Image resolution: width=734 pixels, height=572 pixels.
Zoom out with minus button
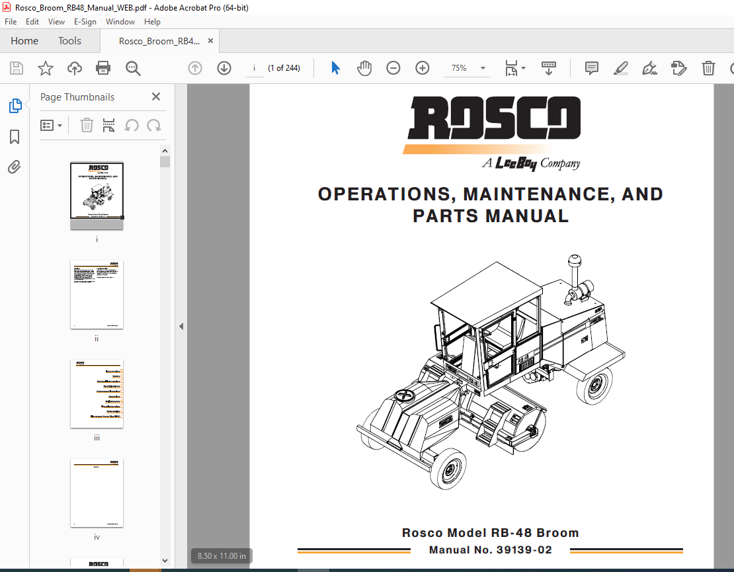click(393, 68)
